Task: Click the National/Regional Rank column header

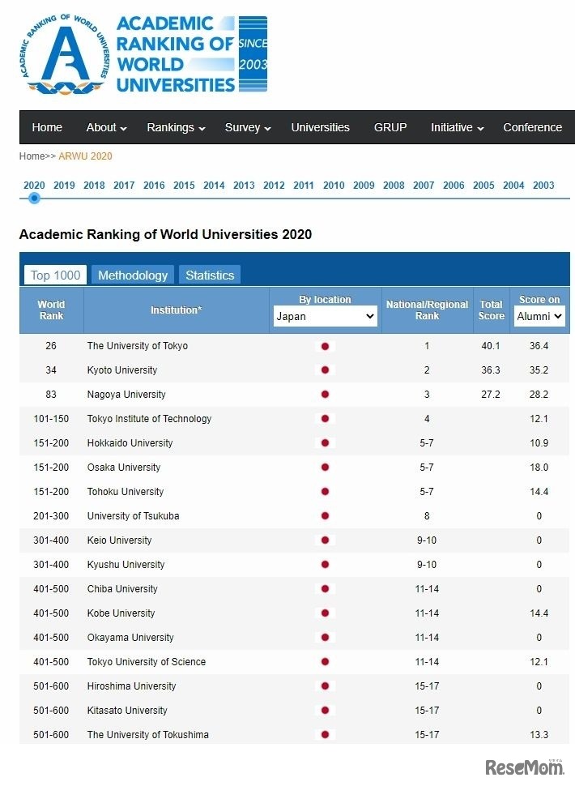Action: 428,310
